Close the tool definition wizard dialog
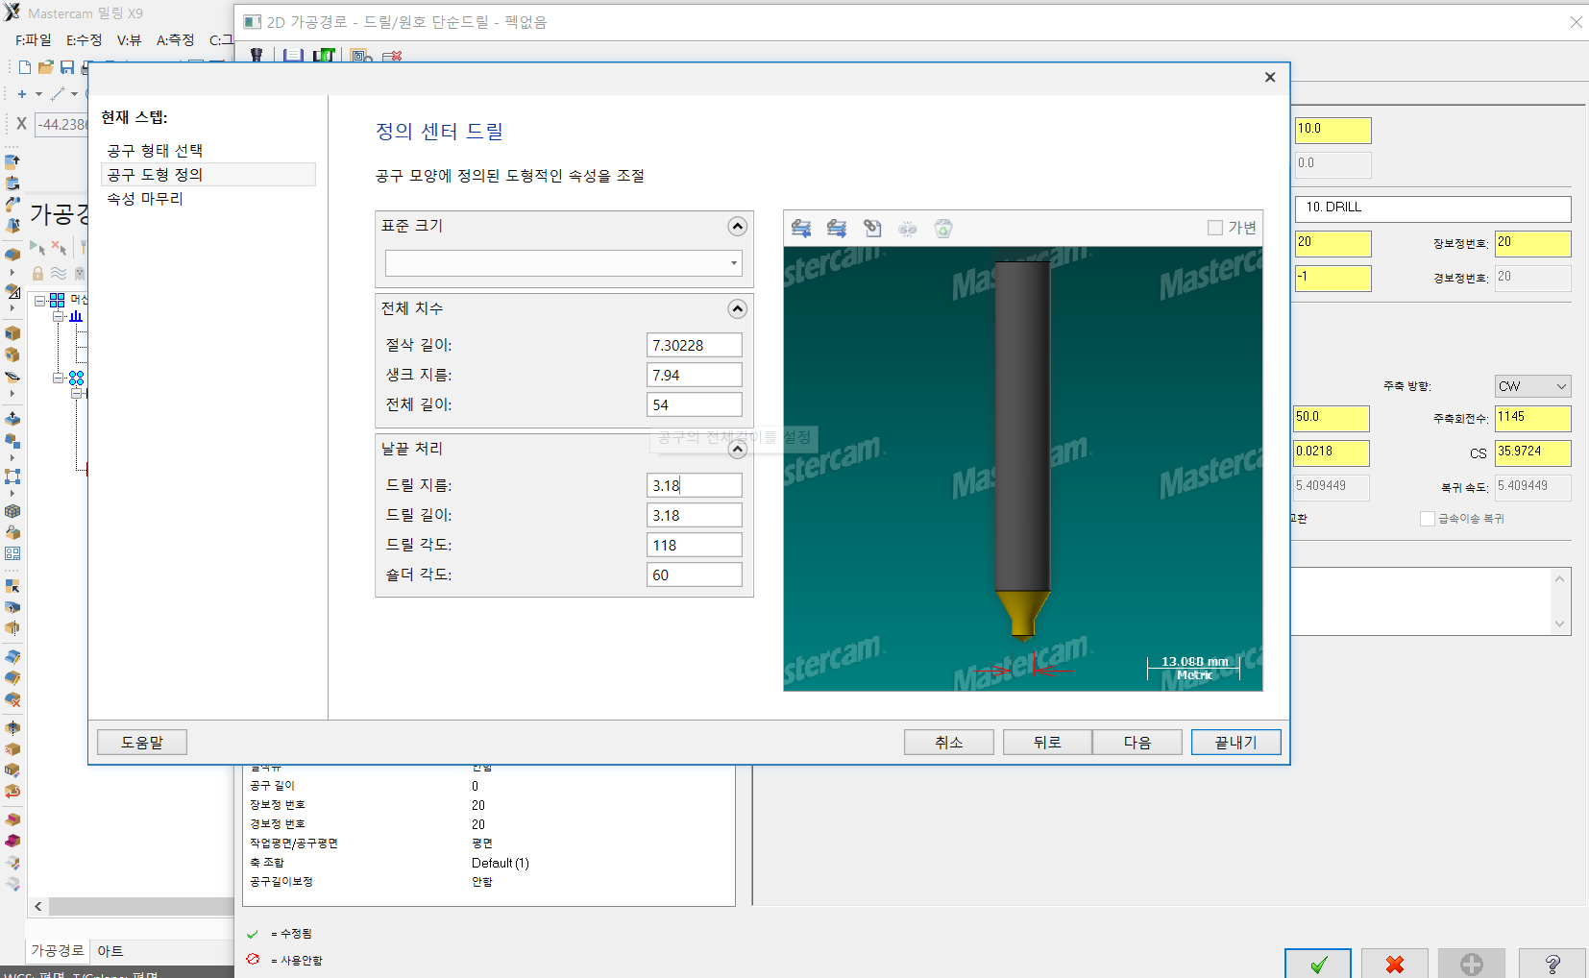 tap(1270, 77)
